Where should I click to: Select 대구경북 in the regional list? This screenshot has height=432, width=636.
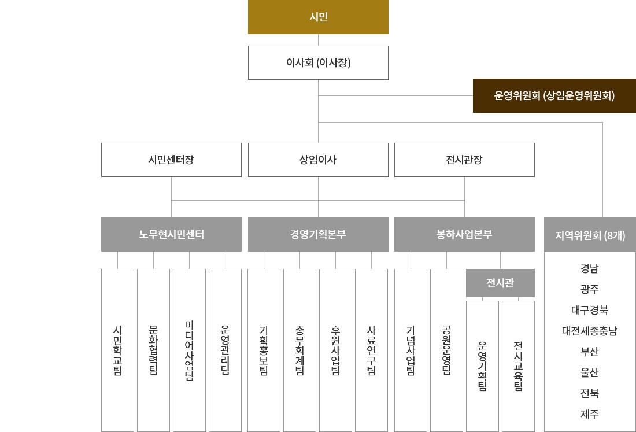click(589, 311)
